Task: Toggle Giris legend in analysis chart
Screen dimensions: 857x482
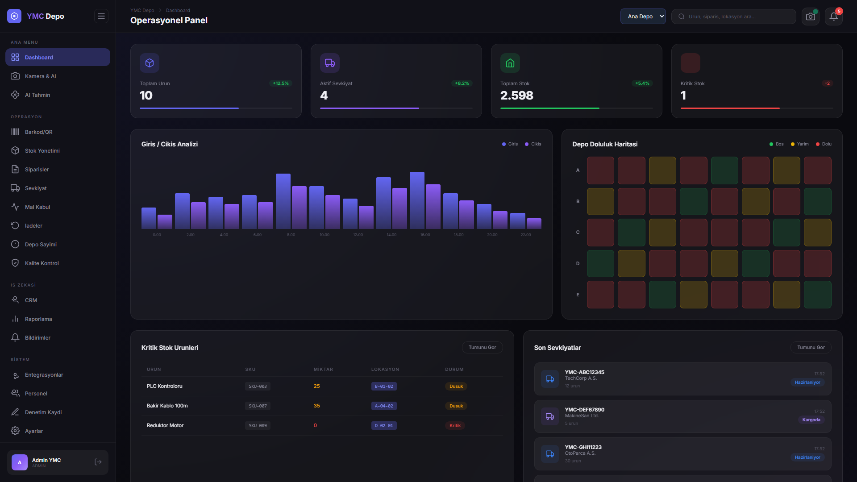Action: coord(510,144)
